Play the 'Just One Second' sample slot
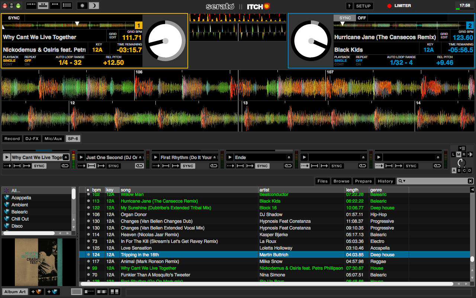 (81, 157)
